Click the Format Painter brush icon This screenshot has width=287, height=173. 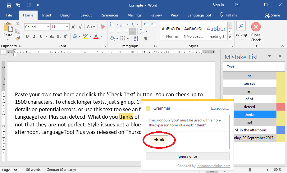[18, 39]
